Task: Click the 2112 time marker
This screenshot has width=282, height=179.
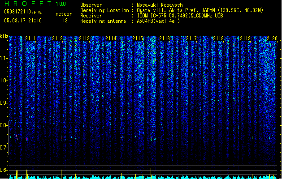Action: pyautogui.click(x=57, y=38)
